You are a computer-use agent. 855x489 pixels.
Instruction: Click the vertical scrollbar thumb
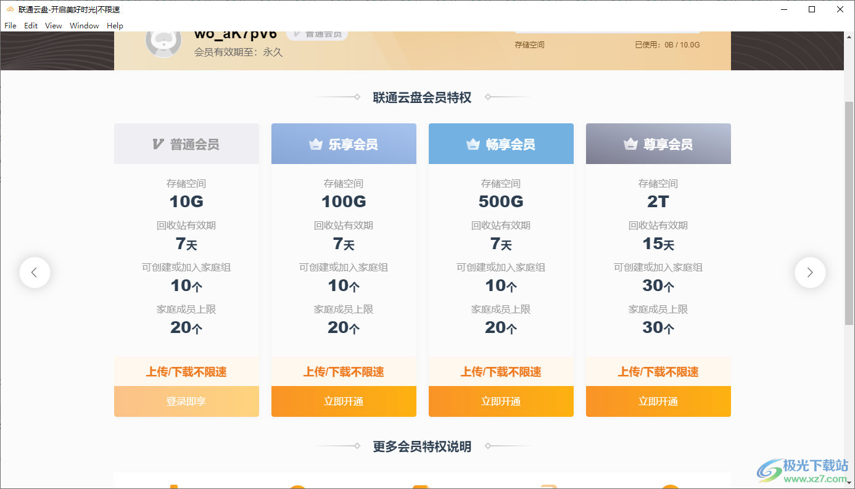(x=849, y=213)
